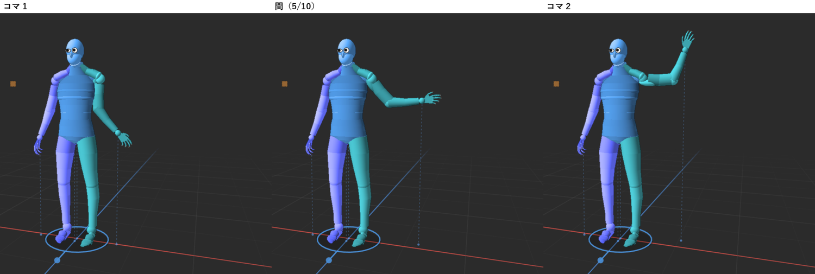
Task: Click the blue dot axis handle in コマ 2
Action: 600,260
